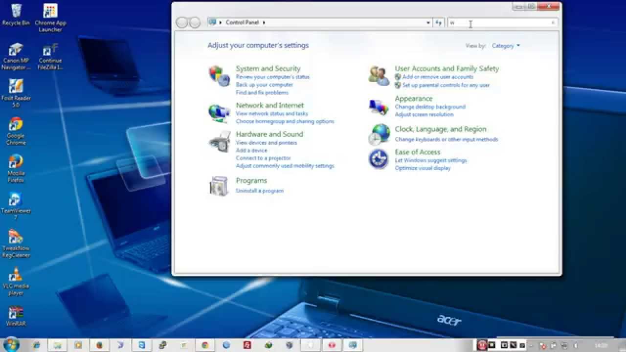Expand the arrow after Control Panel breadcrumb
Screen dimensions: 626x352
pos(264,22)
